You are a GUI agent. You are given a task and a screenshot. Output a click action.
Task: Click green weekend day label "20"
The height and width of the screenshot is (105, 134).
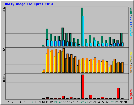(82, 102)
